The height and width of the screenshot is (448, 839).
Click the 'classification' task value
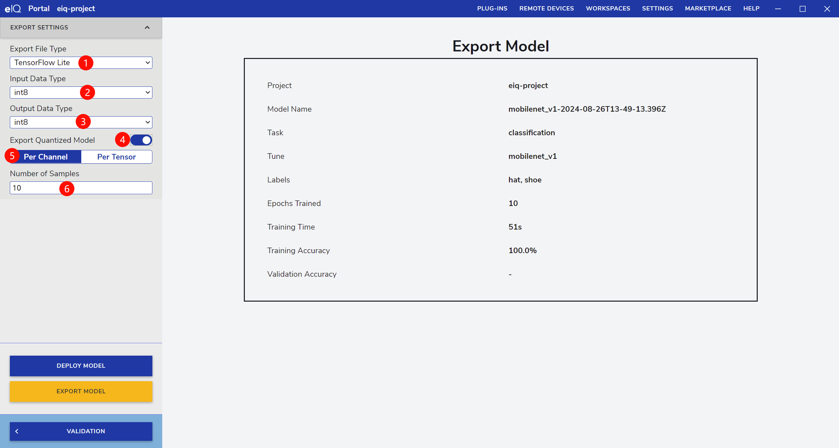point(532,133)
